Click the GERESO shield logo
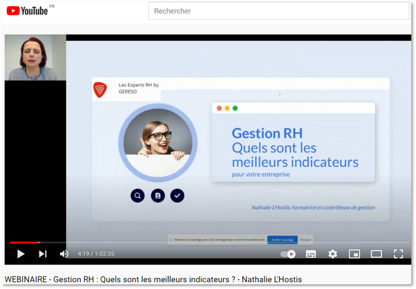Viewport: 416px width, 289px height. pos(100,90)
